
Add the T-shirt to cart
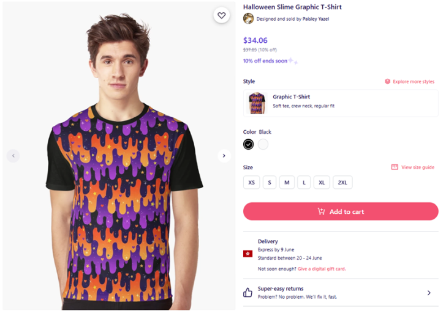[x=341, y=211]
